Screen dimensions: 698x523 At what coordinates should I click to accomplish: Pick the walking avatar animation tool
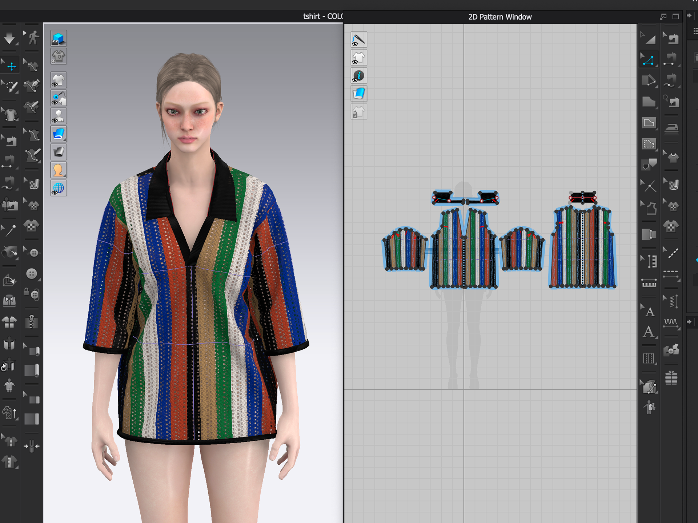[33, 37]
